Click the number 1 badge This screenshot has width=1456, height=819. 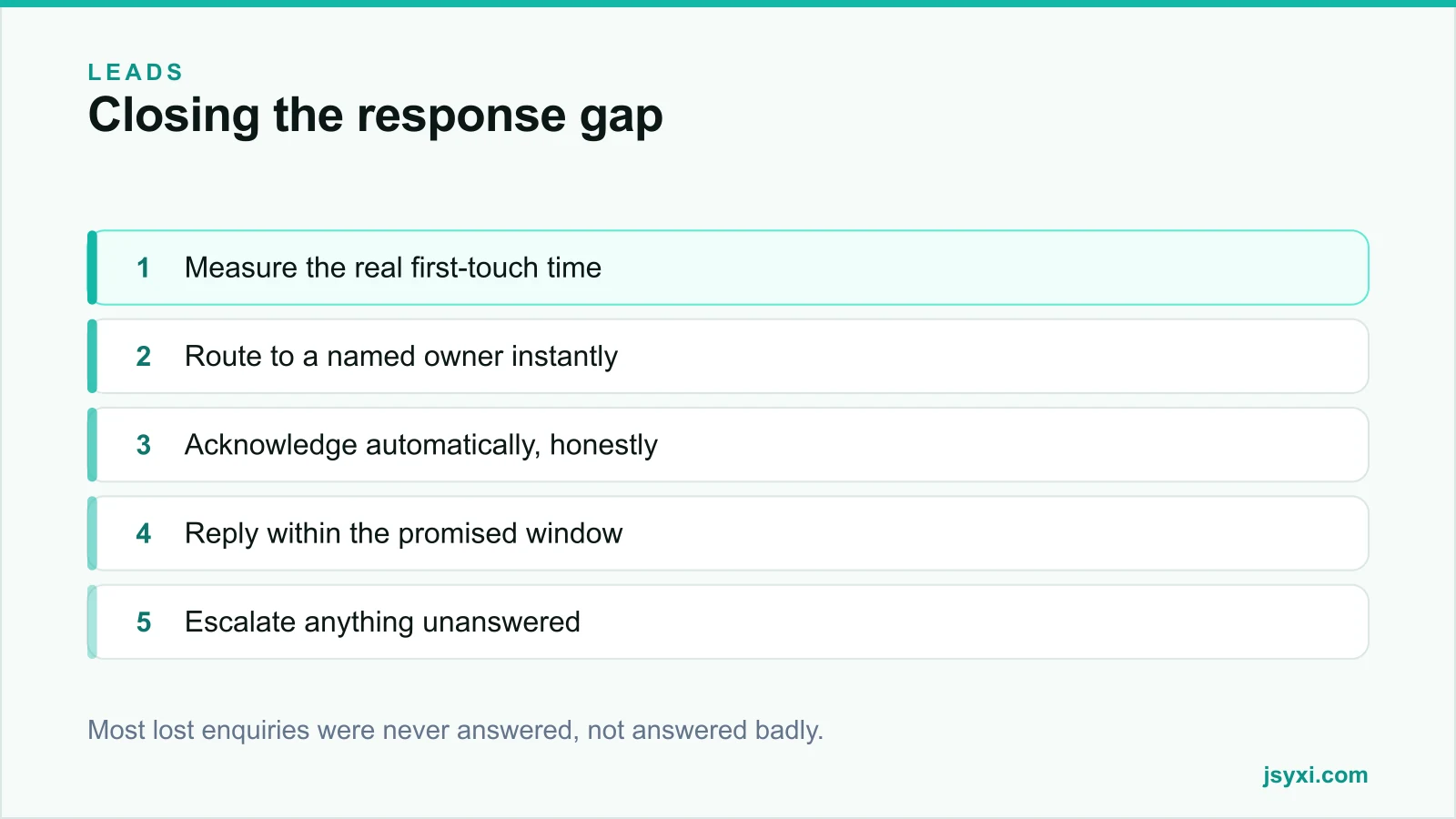tap(143, 268)
